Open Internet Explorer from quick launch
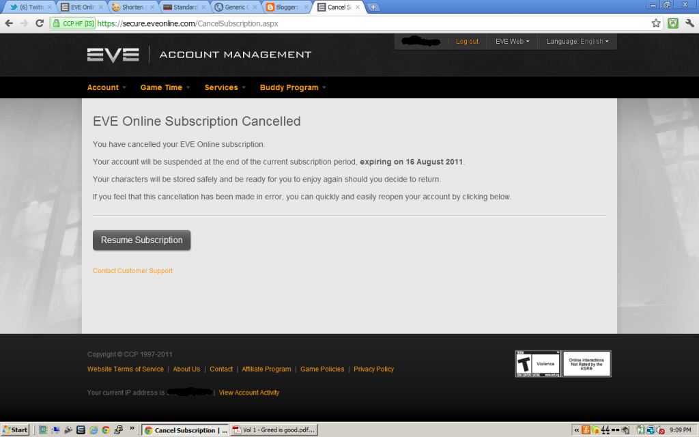The width and height of the screenshot is (699, 437). (94, 430)
